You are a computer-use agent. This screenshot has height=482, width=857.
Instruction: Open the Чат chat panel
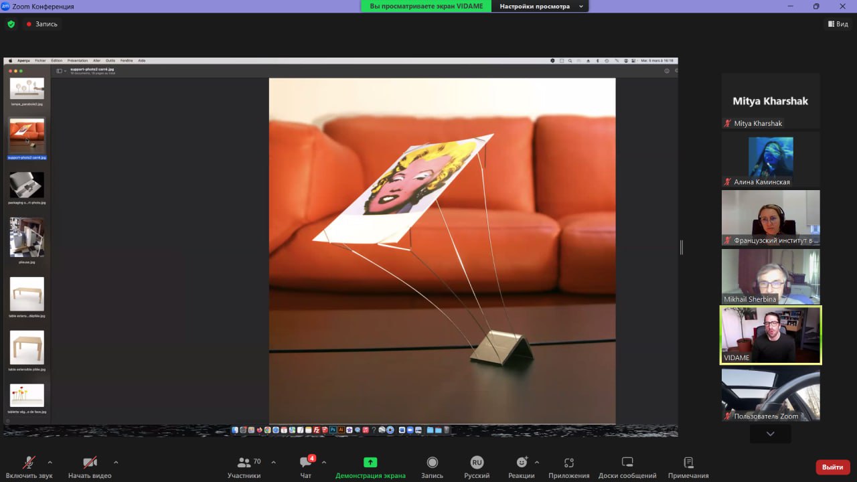point(306,467)
